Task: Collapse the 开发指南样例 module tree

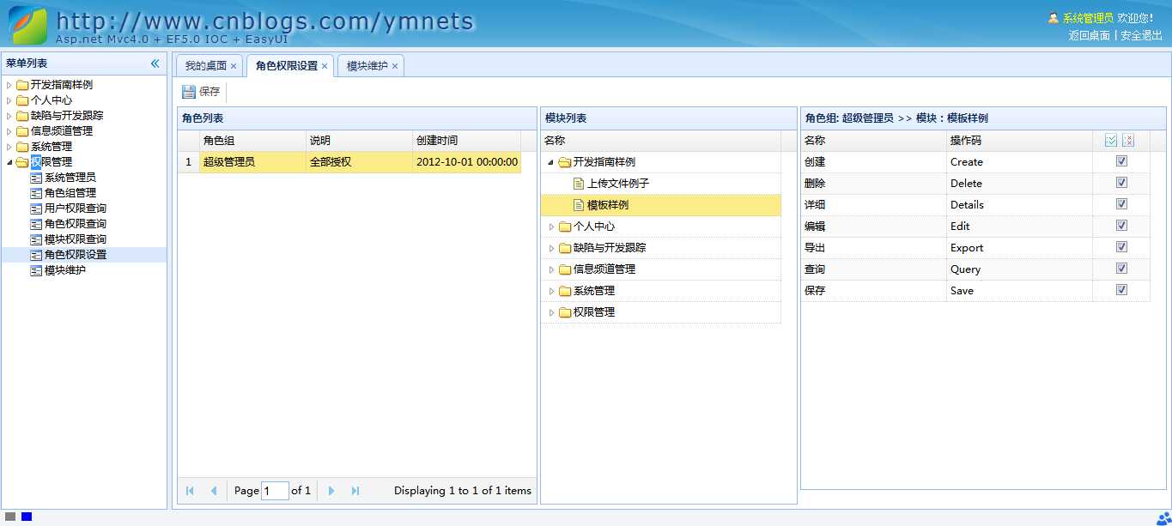Action: (550, 161)
